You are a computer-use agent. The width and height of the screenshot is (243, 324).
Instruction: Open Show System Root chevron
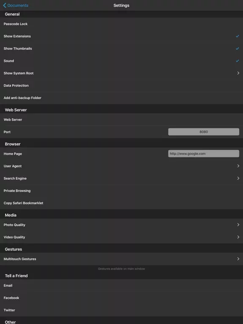238,73
